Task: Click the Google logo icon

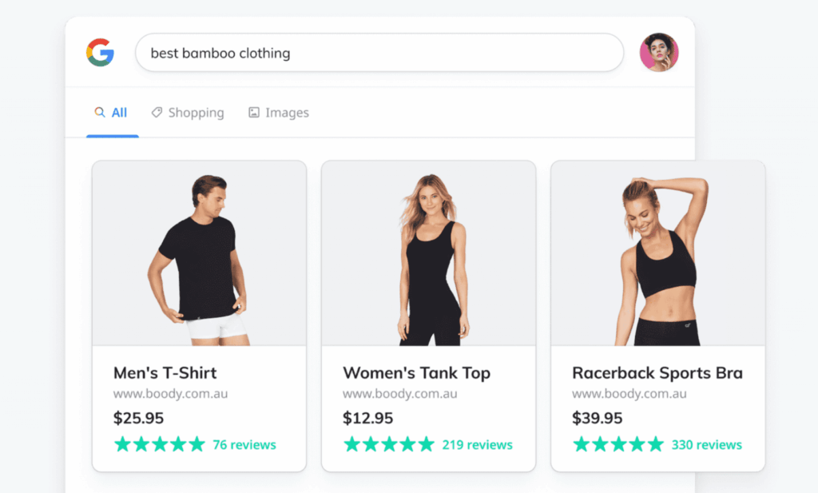Action: (100, 53)
